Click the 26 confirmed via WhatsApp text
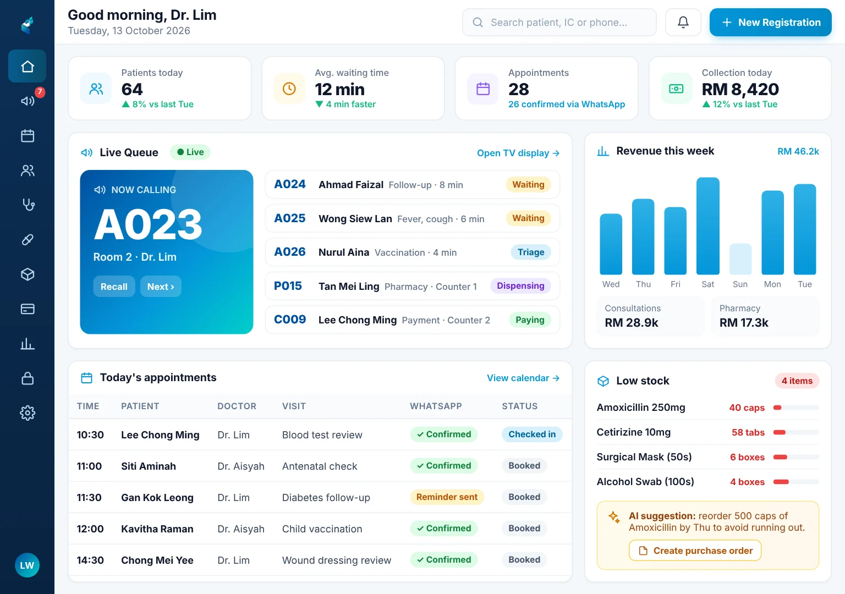 [567, 105]
